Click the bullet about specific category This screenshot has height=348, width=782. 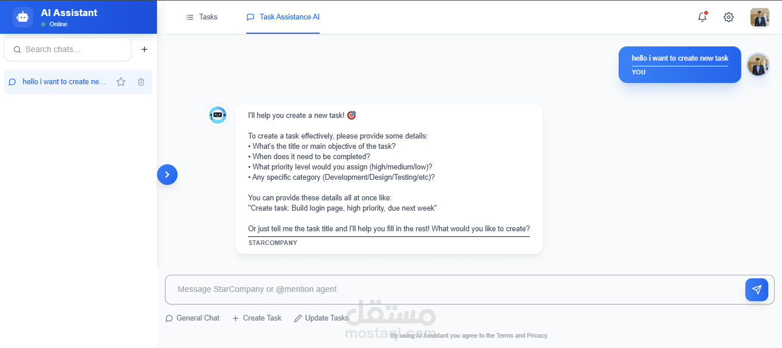coord(341,177)
